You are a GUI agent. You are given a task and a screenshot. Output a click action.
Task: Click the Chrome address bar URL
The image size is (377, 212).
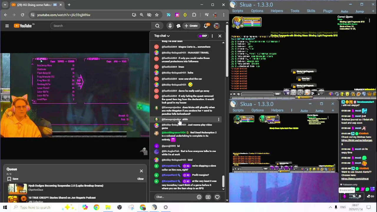pyautogui.click(x=64, y=15)
